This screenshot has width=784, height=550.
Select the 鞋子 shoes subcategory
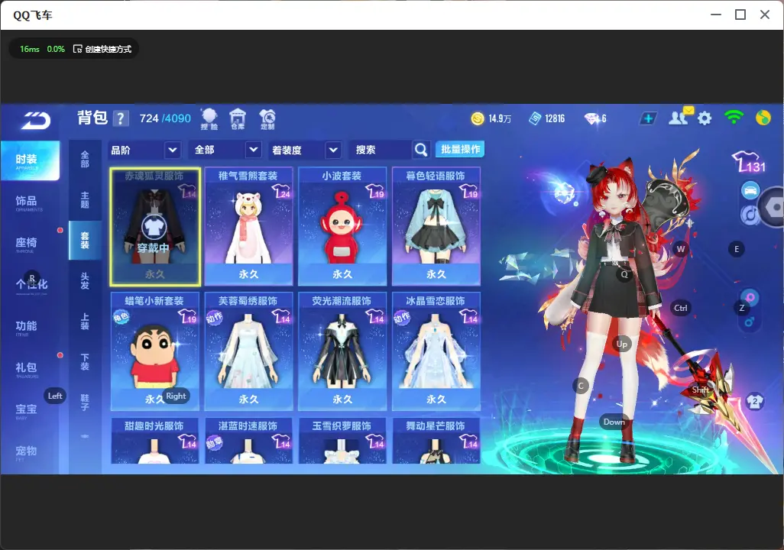[x=85, y=402]
